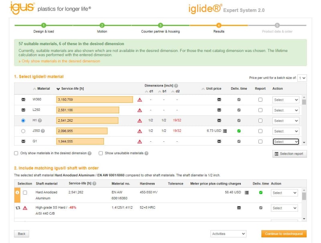This screenshot has width=321, height=243.
Task: Click W360 service-life bar 3,150,759
Action: pyautogui.click(x=94, y=100)
